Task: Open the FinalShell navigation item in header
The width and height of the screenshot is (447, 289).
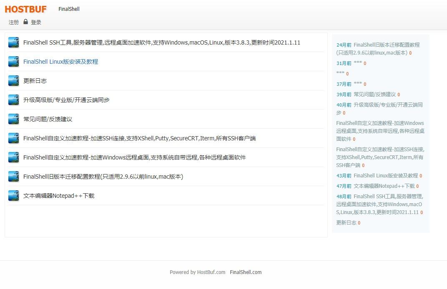Action: (69, 9)
